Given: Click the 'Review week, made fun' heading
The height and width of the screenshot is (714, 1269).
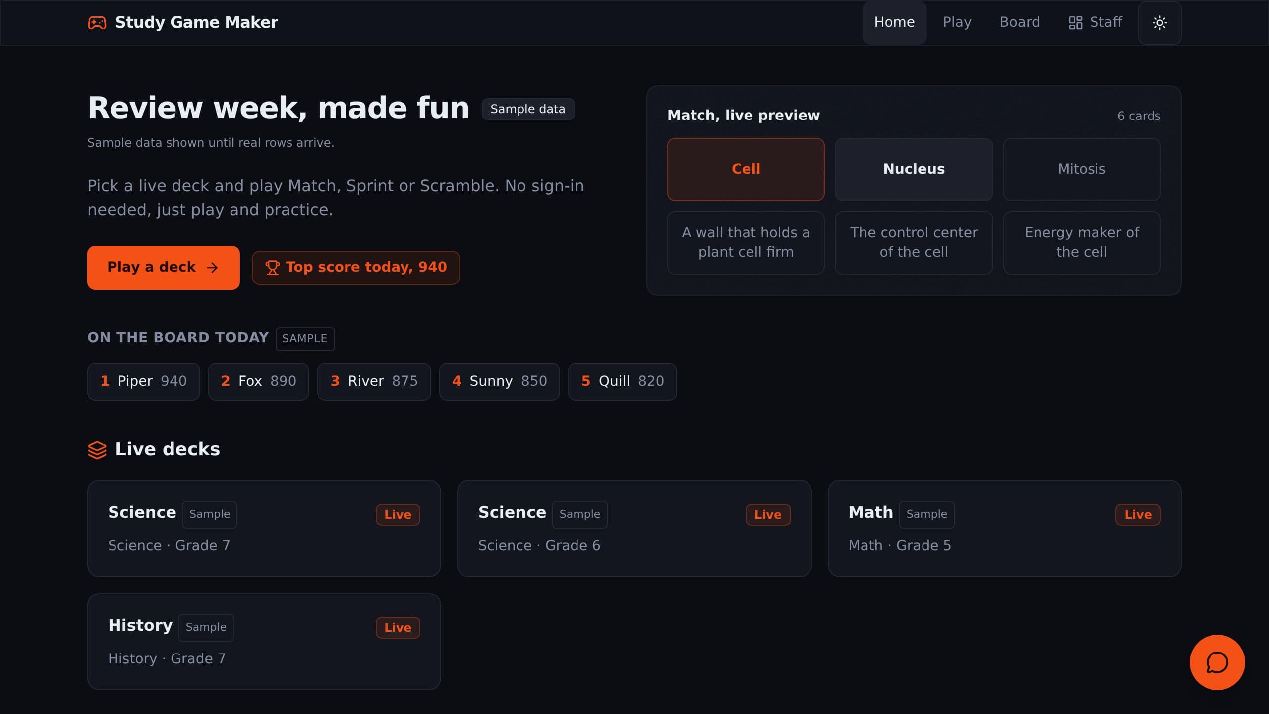Looking at the screenshot, I should coord(279,108).
